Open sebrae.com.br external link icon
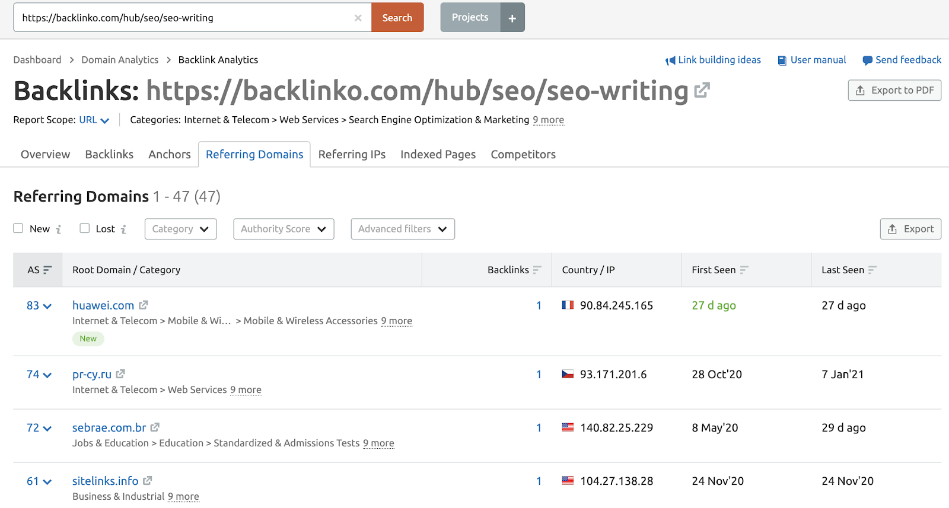Viewport: 949px width, 508px height. (x=155, y=427)
